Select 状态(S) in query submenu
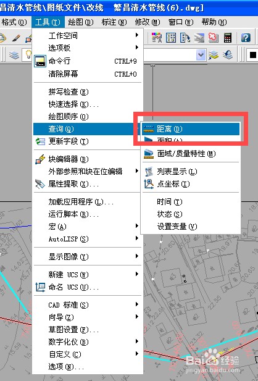This screenshot has width=258, height=381. tap(191, 214)
